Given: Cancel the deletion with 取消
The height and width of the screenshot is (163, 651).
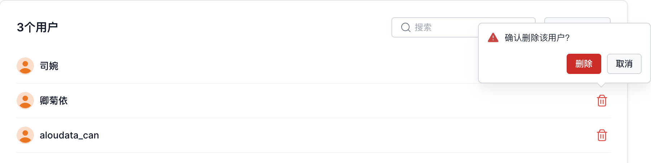Looking at the screenshot, I should coord(624,64).
